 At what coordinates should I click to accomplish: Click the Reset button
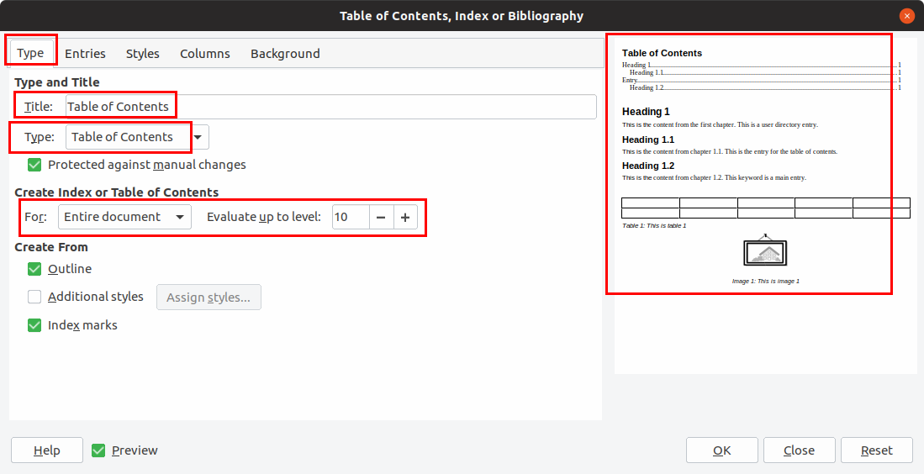(x=876, y=450)
